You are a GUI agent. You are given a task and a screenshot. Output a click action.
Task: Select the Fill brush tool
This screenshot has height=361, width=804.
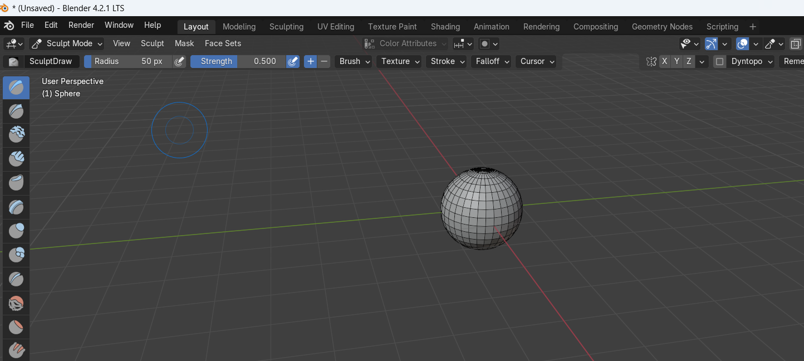click(x=16, y=350)
